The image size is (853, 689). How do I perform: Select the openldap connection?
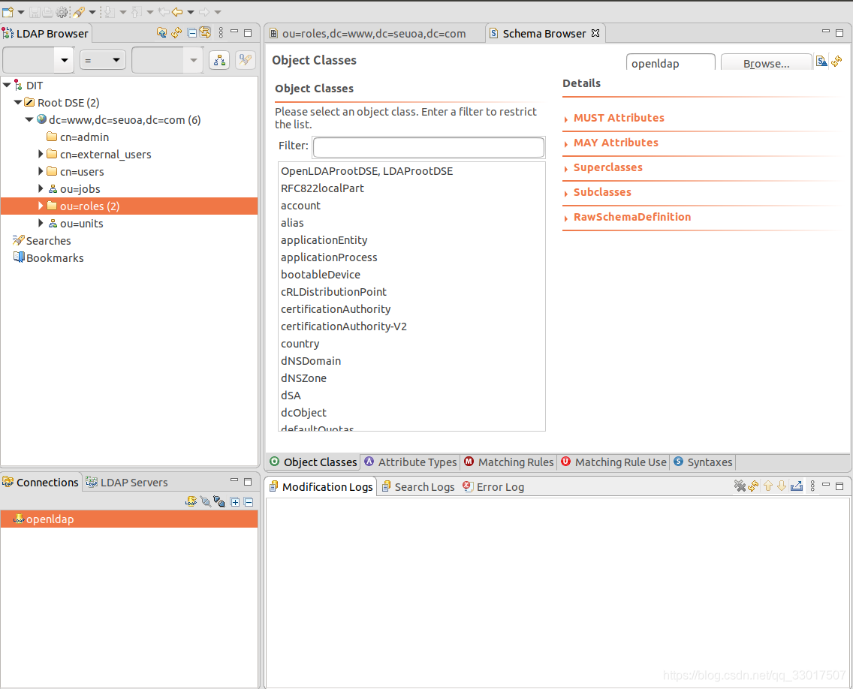coord(129,519)
